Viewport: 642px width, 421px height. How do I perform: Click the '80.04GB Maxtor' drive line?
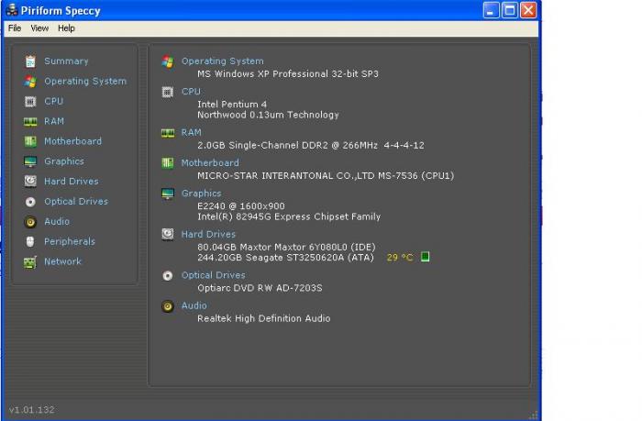286,248
